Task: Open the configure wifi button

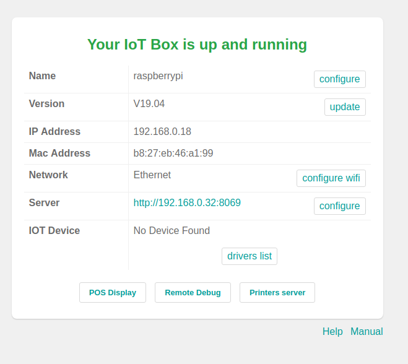Action: click(331, 178)
